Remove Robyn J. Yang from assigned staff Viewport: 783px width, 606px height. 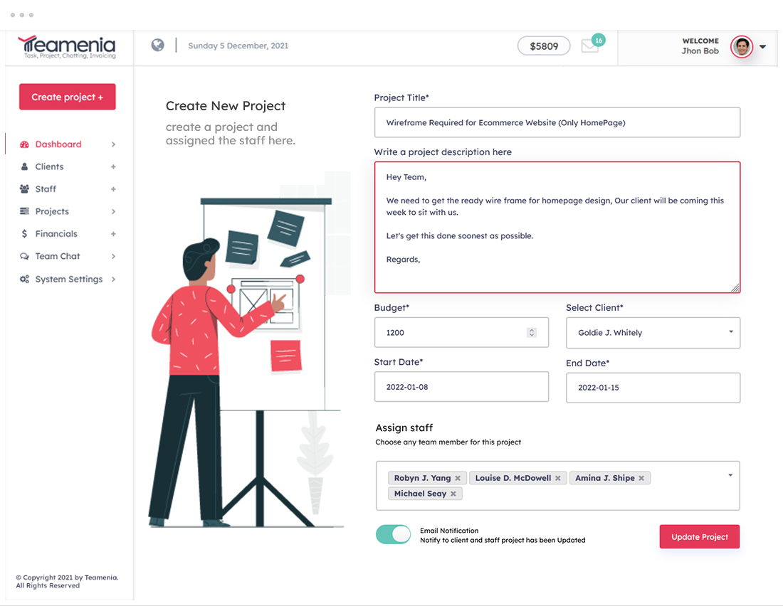pyautogui.click(x=458, y=478)
